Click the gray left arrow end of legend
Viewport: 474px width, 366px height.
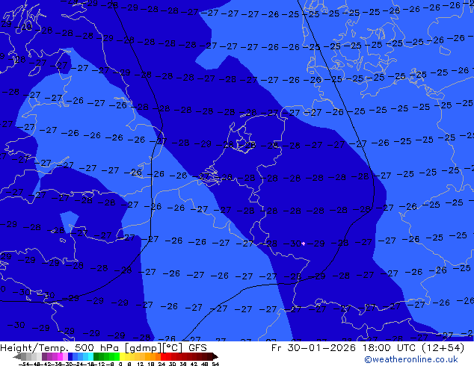pyautogui.click(x=17, y=356)
